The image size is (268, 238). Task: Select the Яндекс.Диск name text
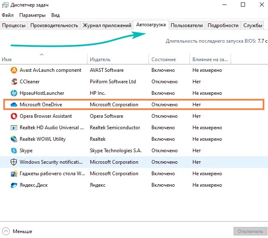tap(34, 185)
